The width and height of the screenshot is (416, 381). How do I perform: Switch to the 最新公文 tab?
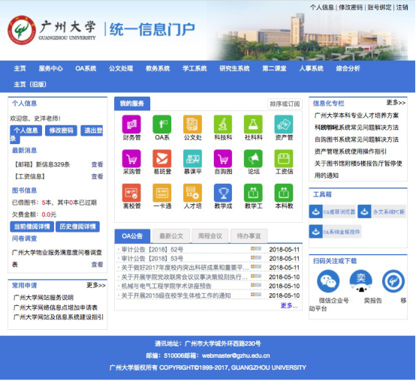pos(171,235)
